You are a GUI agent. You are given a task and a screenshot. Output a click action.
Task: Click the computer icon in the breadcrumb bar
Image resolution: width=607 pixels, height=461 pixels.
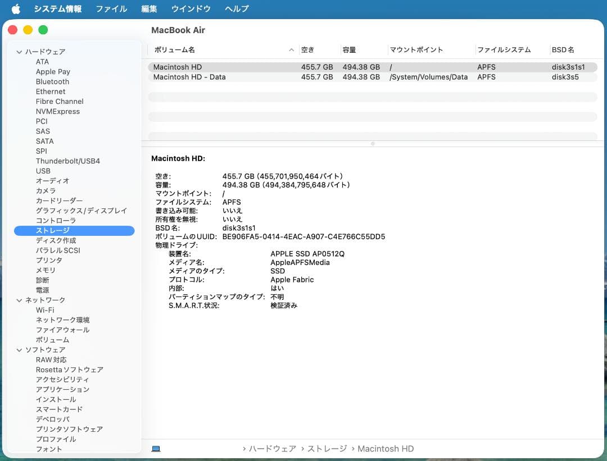[x=156, y=448]
